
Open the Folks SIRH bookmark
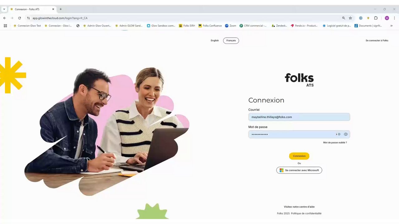coord(187,26)
